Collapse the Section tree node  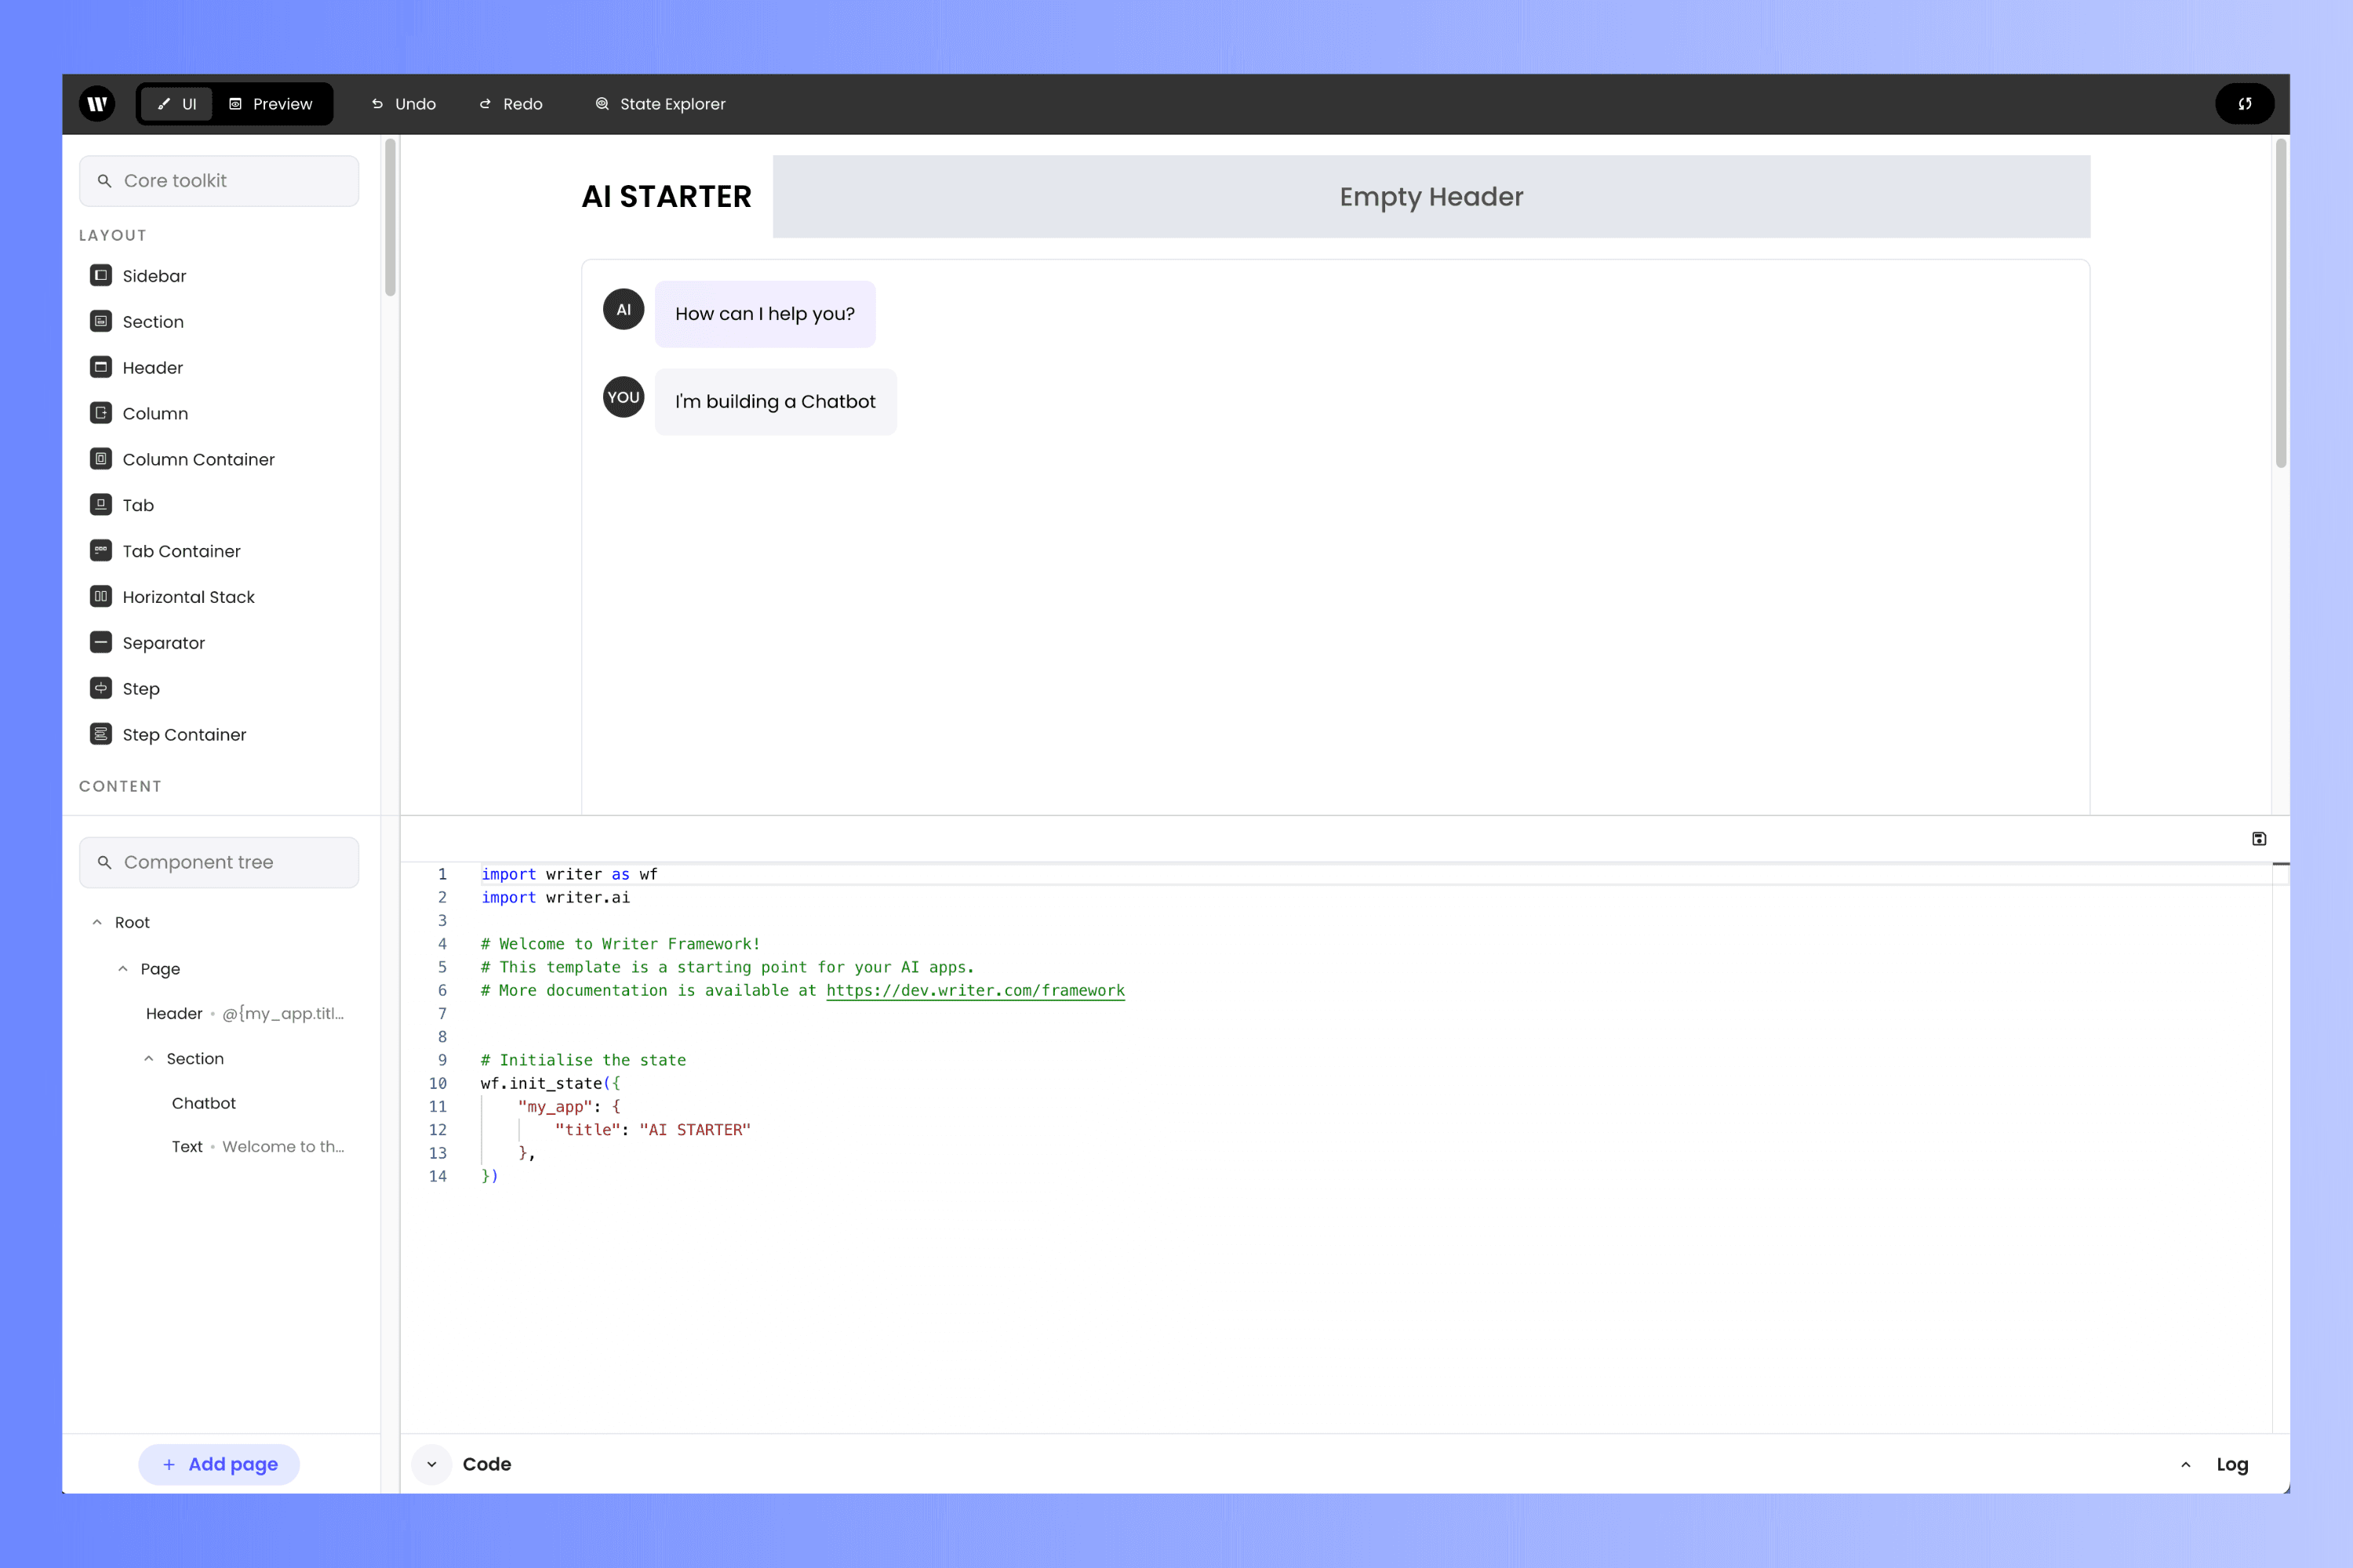coord(149,1059)
